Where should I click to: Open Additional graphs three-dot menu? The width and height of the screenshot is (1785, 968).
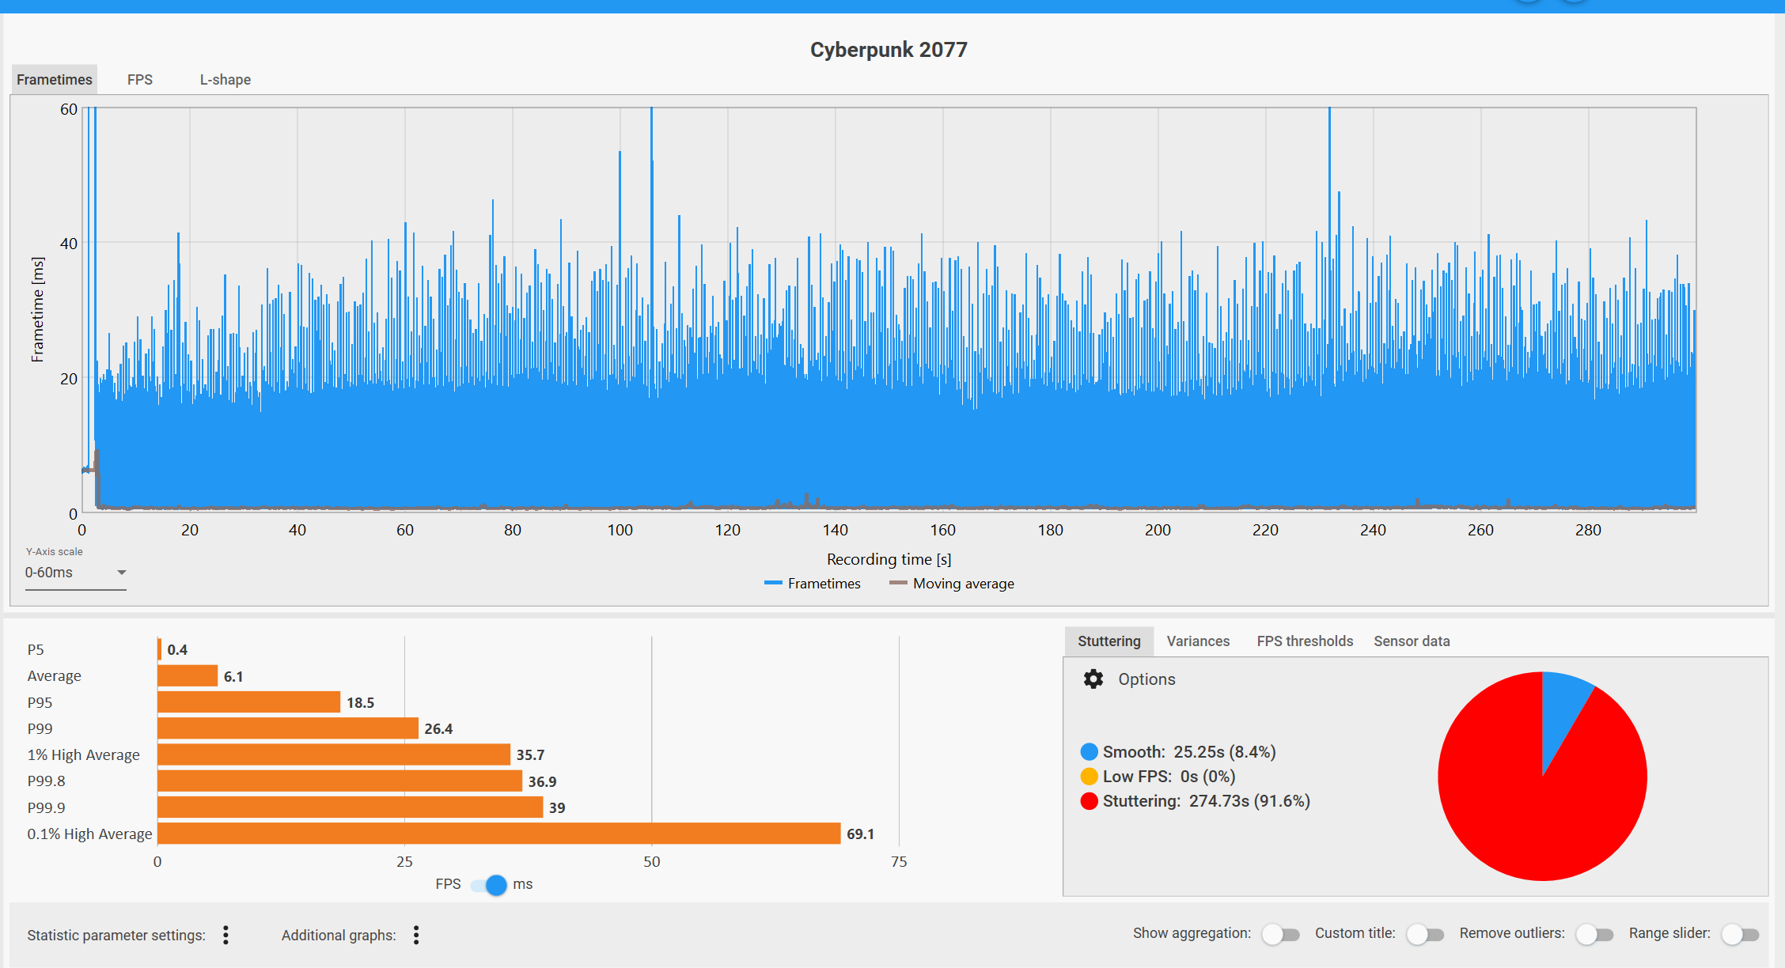pos(416,935)
